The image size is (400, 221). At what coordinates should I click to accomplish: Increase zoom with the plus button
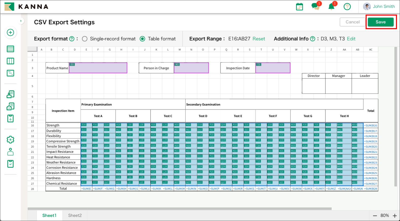click(x=395, y=216)
